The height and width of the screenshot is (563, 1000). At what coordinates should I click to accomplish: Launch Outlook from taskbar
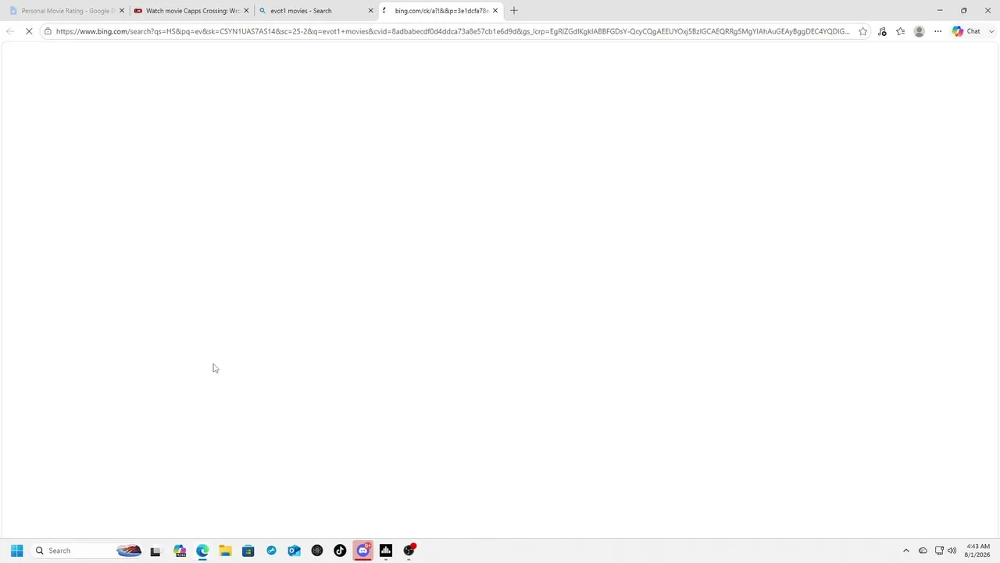(294, 550)
